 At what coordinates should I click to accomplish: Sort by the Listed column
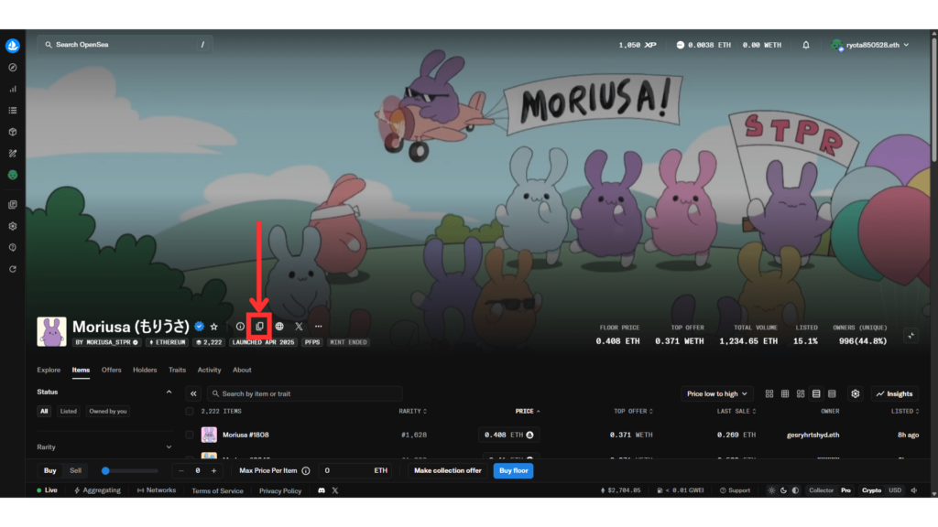[904, 411]
